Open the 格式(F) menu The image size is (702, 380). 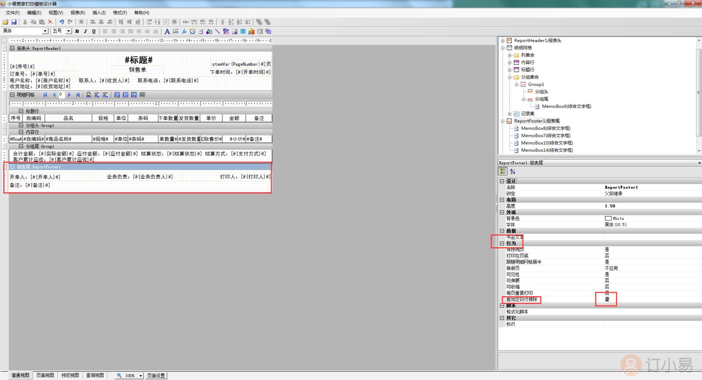click(x=120, y=13)
